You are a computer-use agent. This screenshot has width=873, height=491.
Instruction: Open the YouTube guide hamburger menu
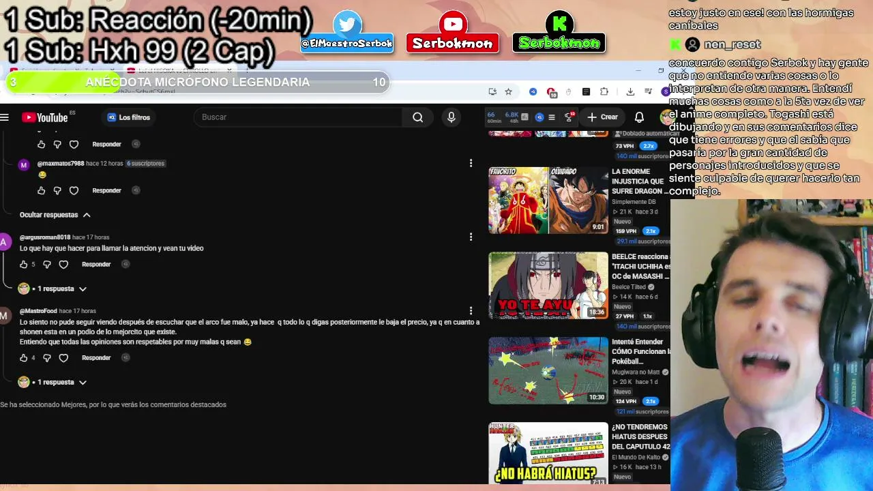point(5,117)
